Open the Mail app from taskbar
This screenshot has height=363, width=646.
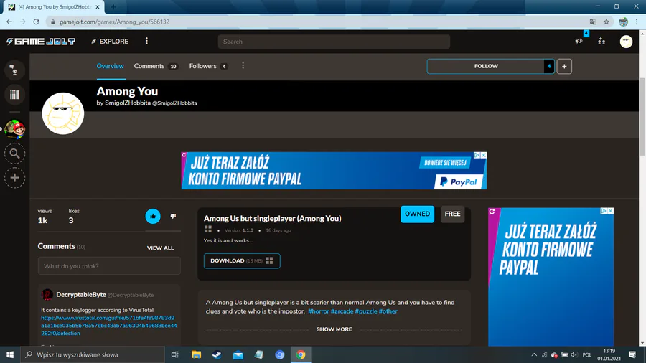(x=238, y=354)
